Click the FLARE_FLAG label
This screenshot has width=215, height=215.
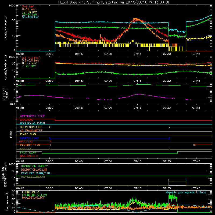click(x=28, y=134)
